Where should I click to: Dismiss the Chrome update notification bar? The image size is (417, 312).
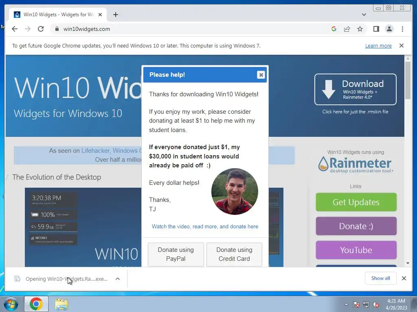(401, 45)
